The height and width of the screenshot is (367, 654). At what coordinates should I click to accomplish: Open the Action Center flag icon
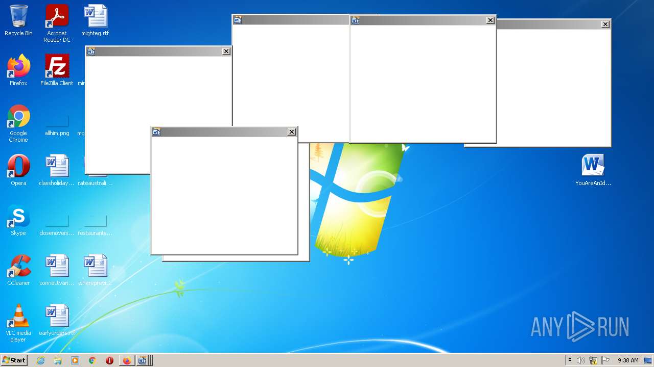(x=605, y=360)
